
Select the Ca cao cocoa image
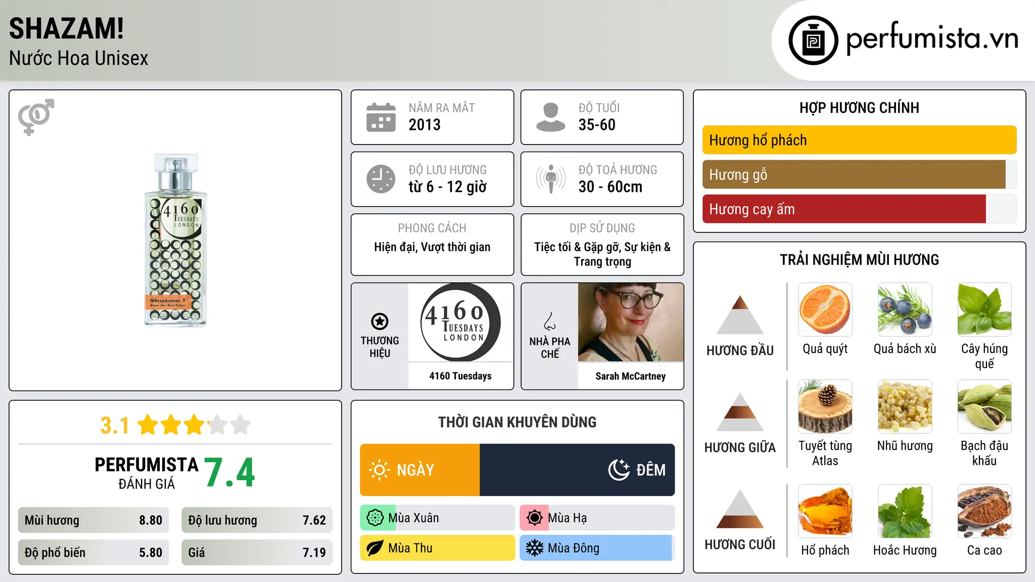click(x=984, y=511)
